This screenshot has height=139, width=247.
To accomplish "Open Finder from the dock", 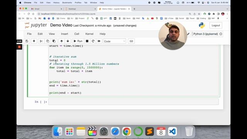I will click(x=58, y=131).
